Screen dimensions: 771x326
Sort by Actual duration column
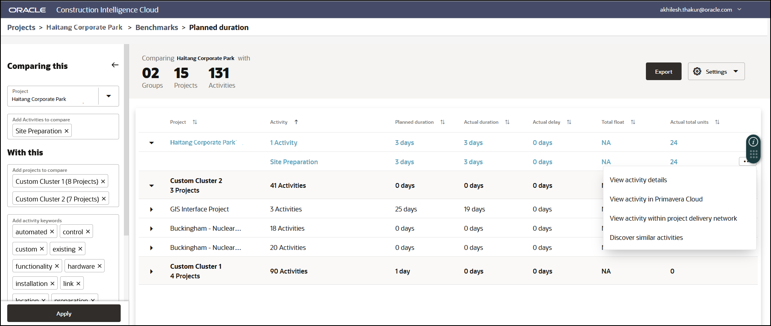click(x=508, y=122)
